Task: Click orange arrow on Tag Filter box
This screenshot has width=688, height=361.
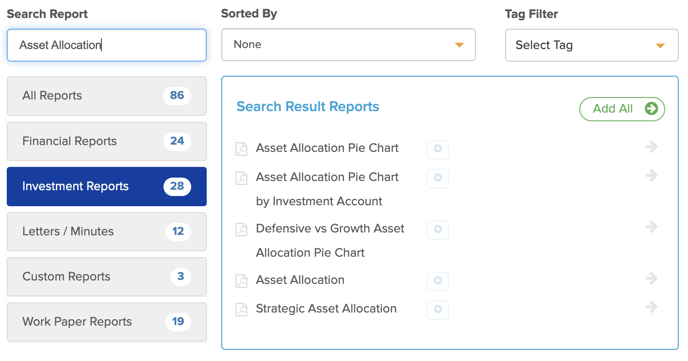Action: coord(659,46)
